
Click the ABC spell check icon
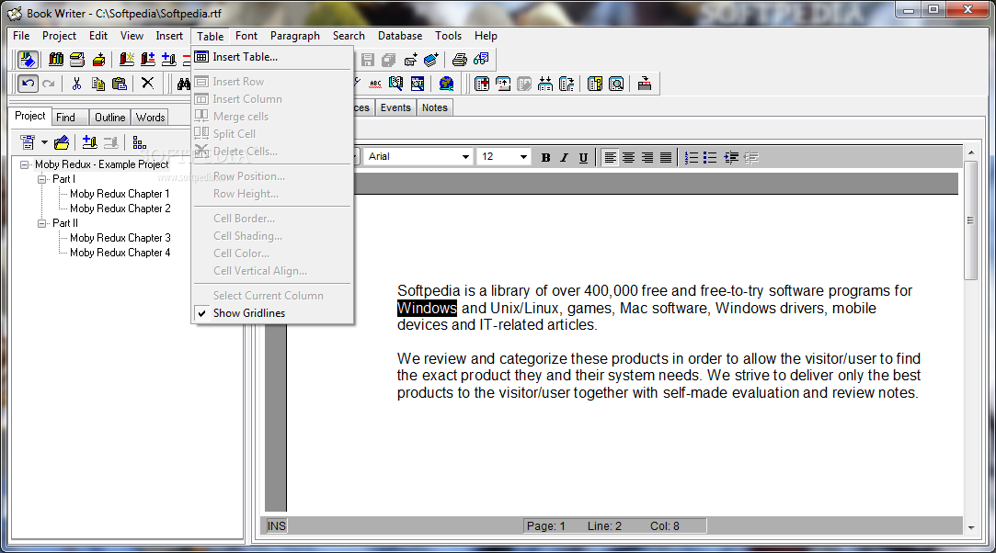(x=375, y=84)
